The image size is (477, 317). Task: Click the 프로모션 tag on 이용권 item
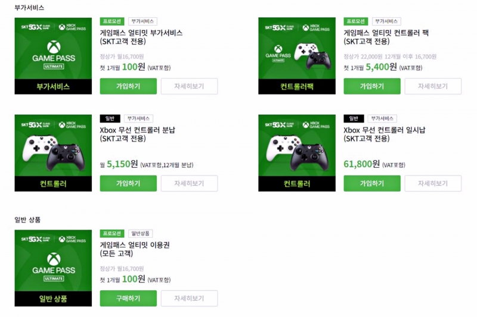pyautogui.click(x=112, y=233)
